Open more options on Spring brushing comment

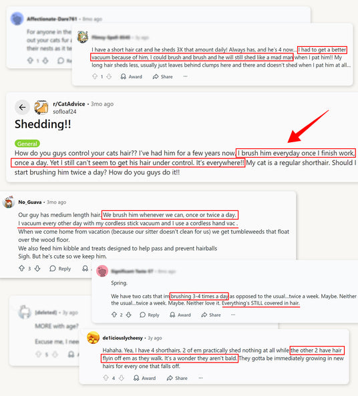pyautogui.click(x=233, y=315)
